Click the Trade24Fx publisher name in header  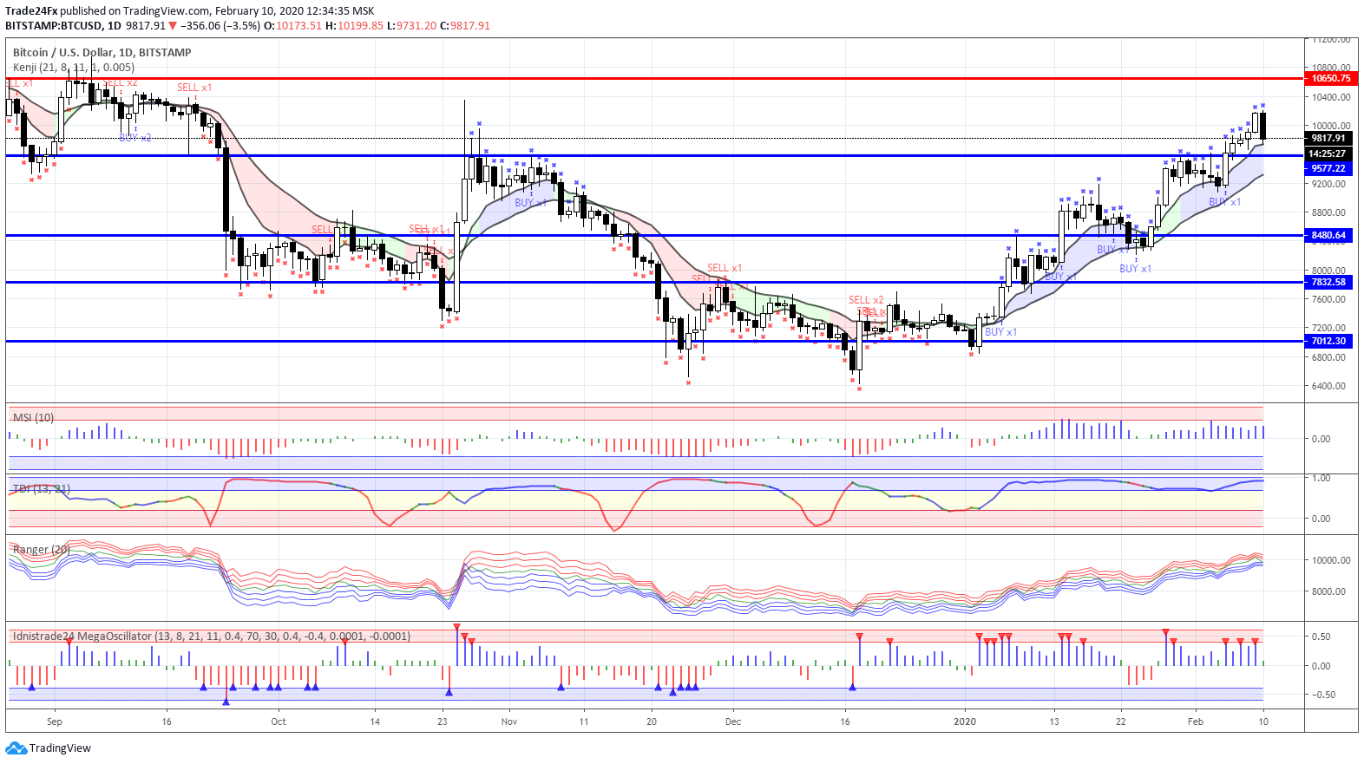click(31, 11)
